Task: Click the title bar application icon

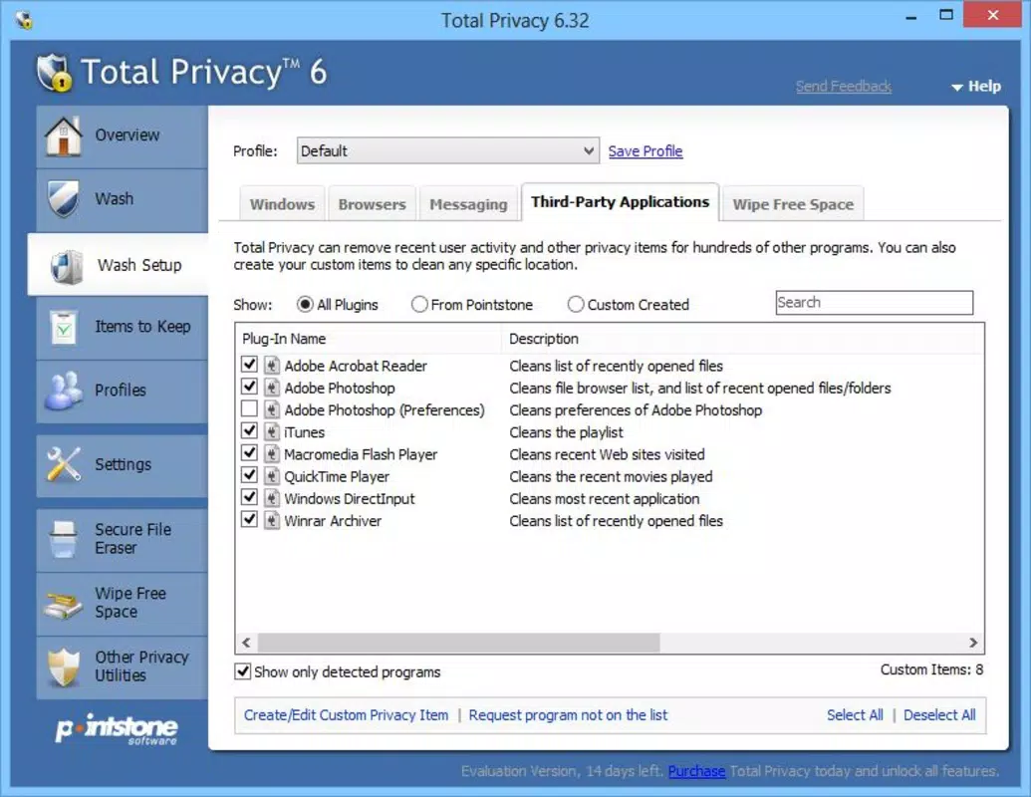Action: 24,20
